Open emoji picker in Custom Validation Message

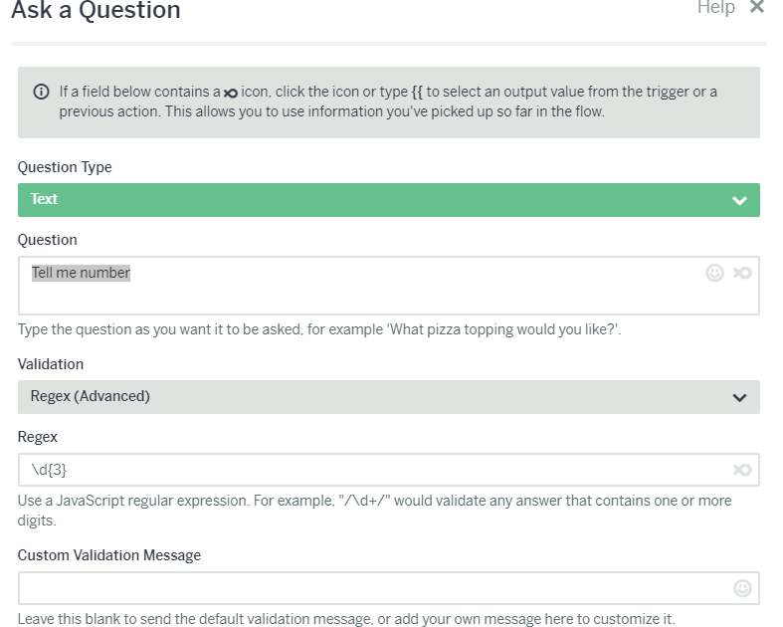pyautogui.click(x=742, y=588)
